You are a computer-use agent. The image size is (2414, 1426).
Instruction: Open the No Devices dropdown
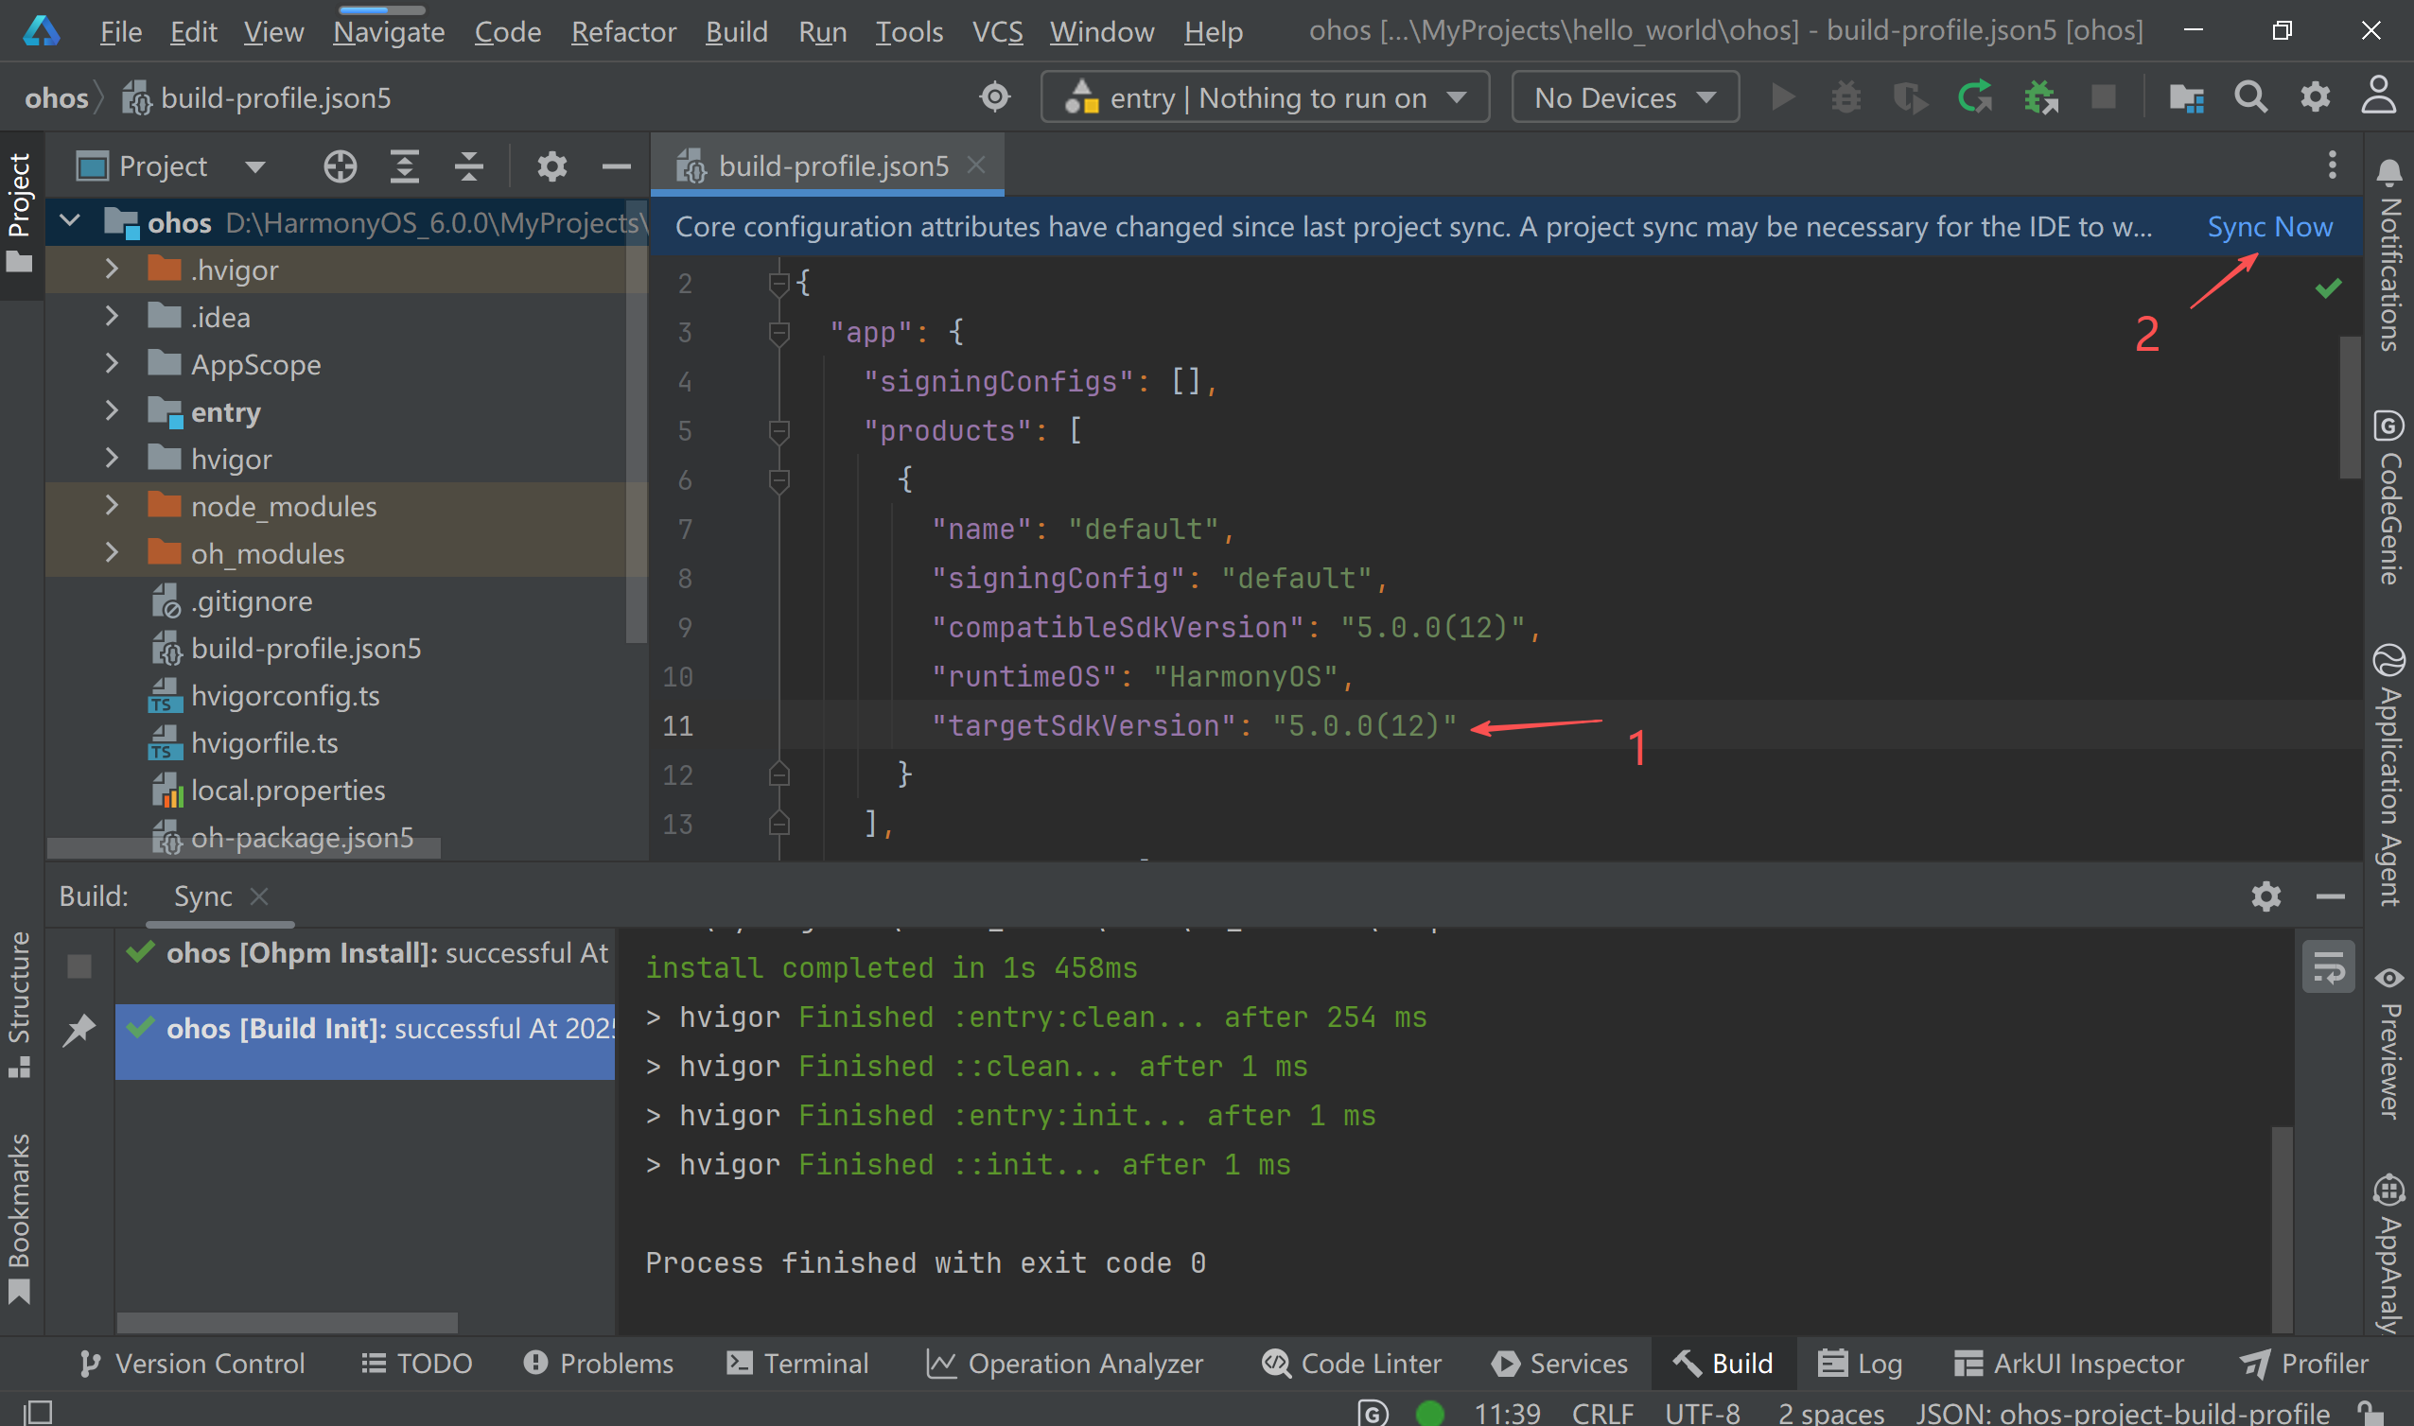1624,97
